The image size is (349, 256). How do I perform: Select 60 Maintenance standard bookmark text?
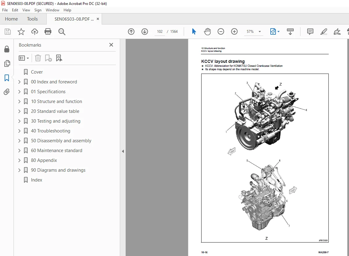57,151
